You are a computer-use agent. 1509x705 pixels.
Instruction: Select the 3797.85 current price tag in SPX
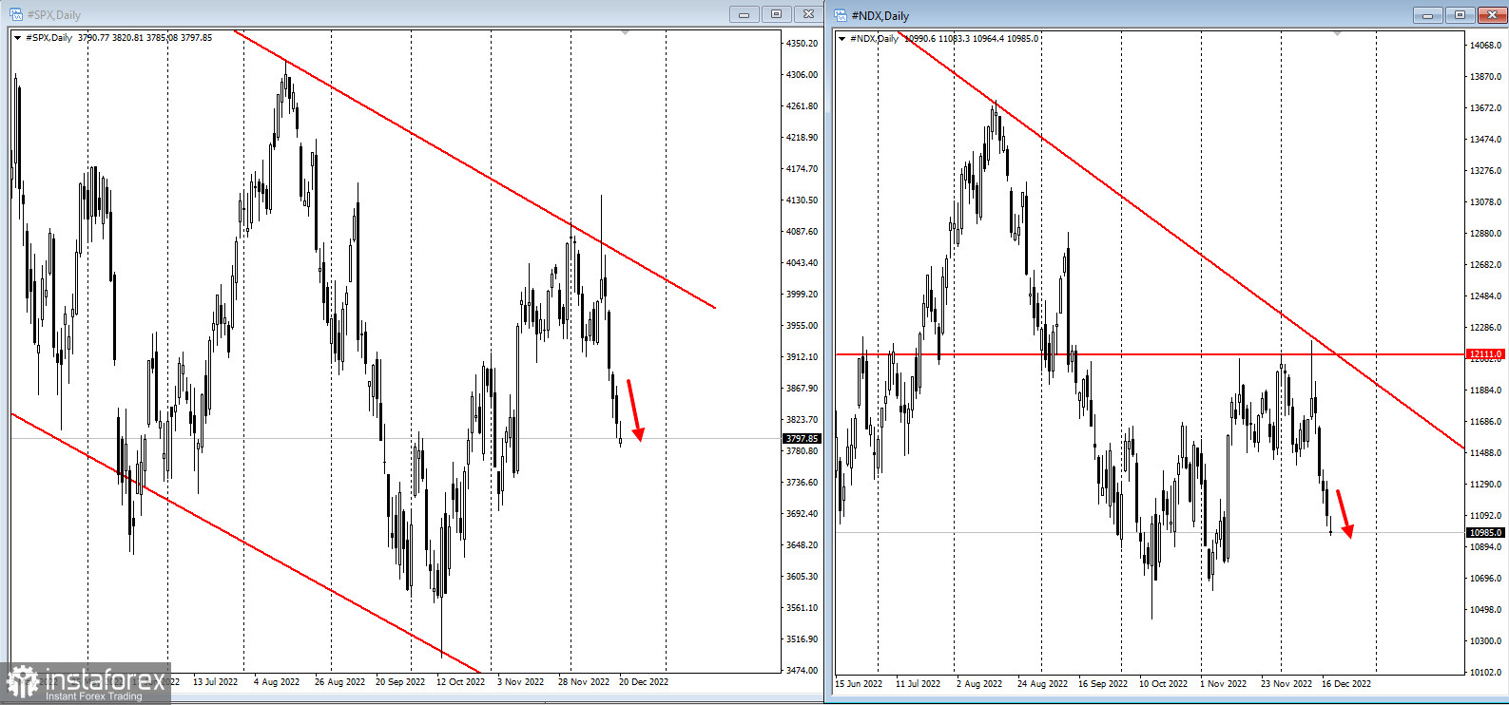[x=802, y=439]
